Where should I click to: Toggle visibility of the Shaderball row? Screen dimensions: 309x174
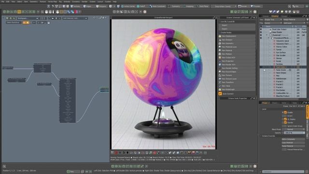click(261, 35)
